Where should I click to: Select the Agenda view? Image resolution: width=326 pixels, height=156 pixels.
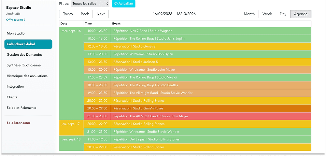pos(301,14)
